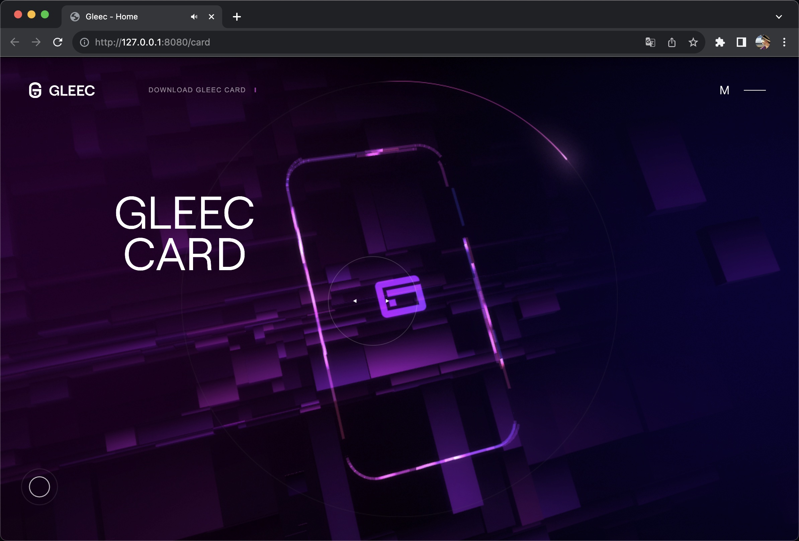
Task: Open Google Translate for this page
Action: click(650, 42)
